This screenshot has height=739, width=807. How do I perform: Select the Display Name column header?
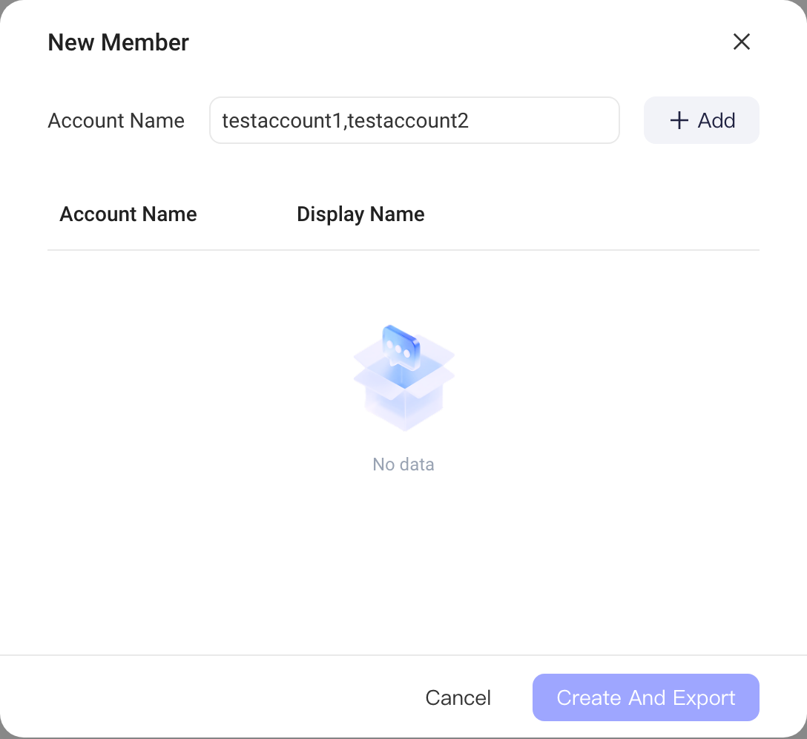(x=360, y=214)
